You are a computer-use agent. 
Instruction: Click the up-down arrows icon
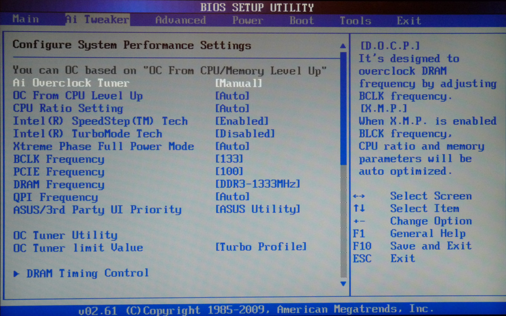click(359, 209)
